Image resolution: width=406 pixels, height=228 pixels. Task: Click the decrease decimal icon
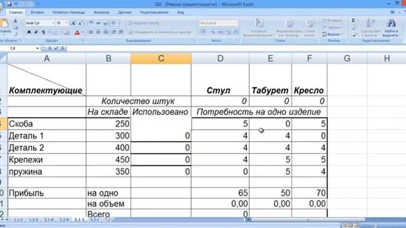(235, 32)
